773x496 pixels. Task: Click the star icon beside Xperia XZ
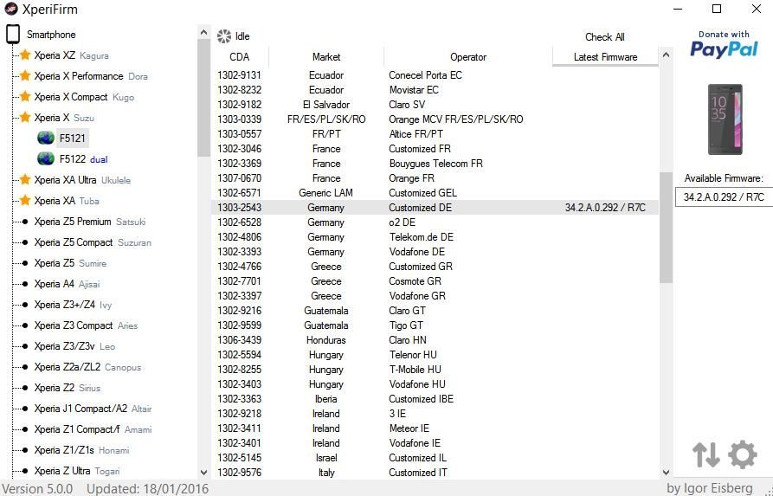tap(24, 55)
